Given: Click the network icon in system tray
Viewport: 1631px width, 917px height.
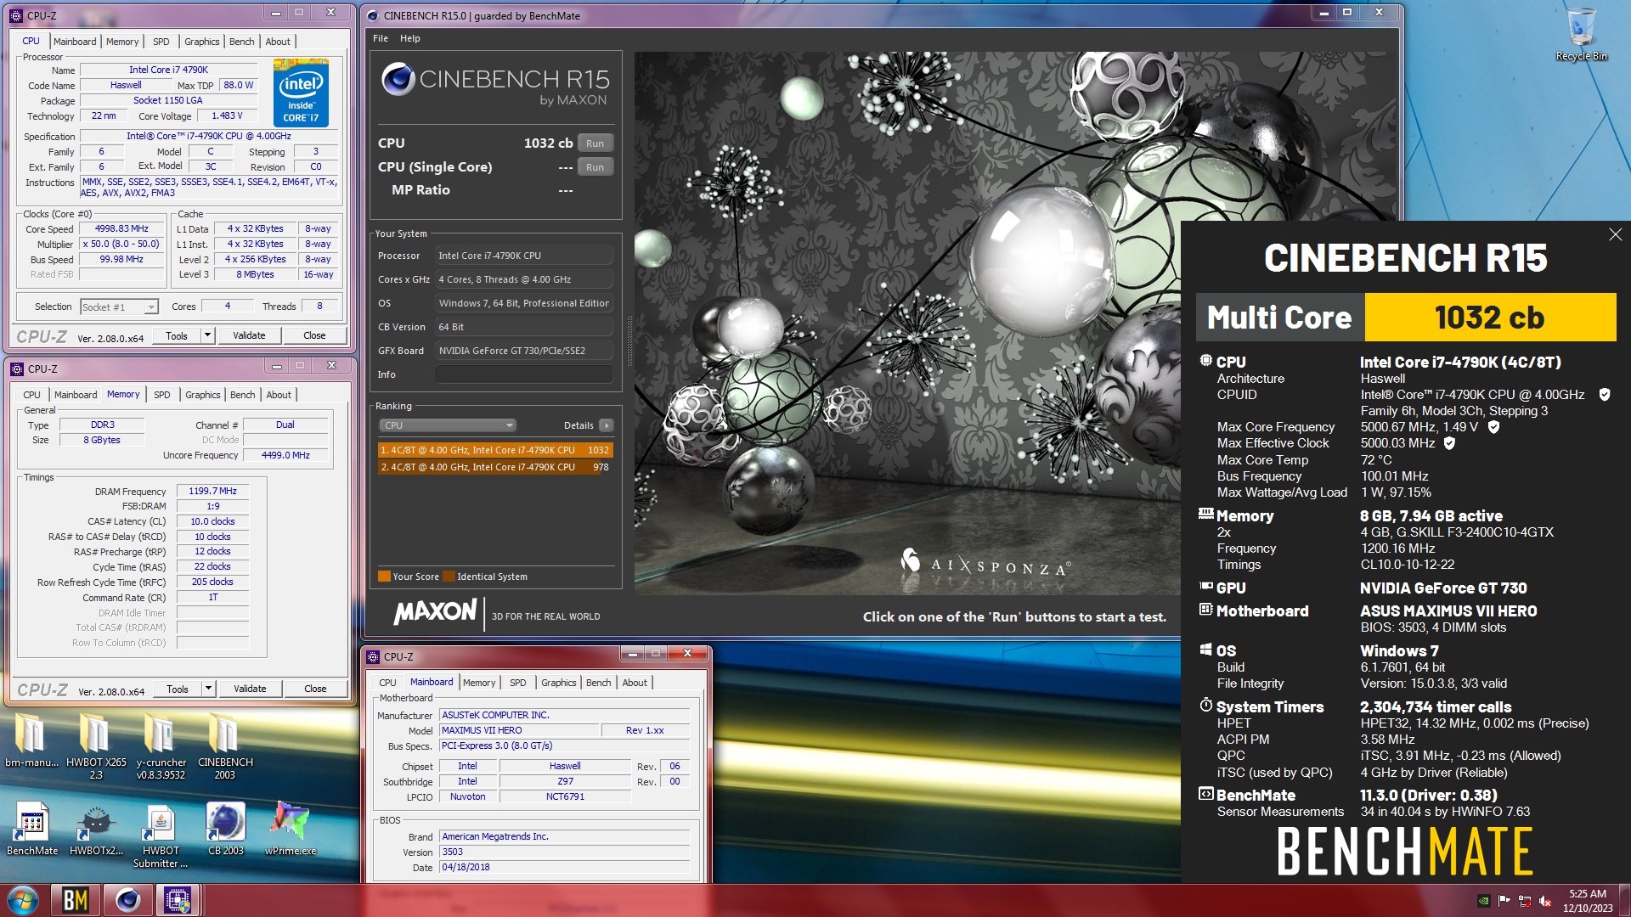Looking at the screenshot, I should [x=1525, y=901].
